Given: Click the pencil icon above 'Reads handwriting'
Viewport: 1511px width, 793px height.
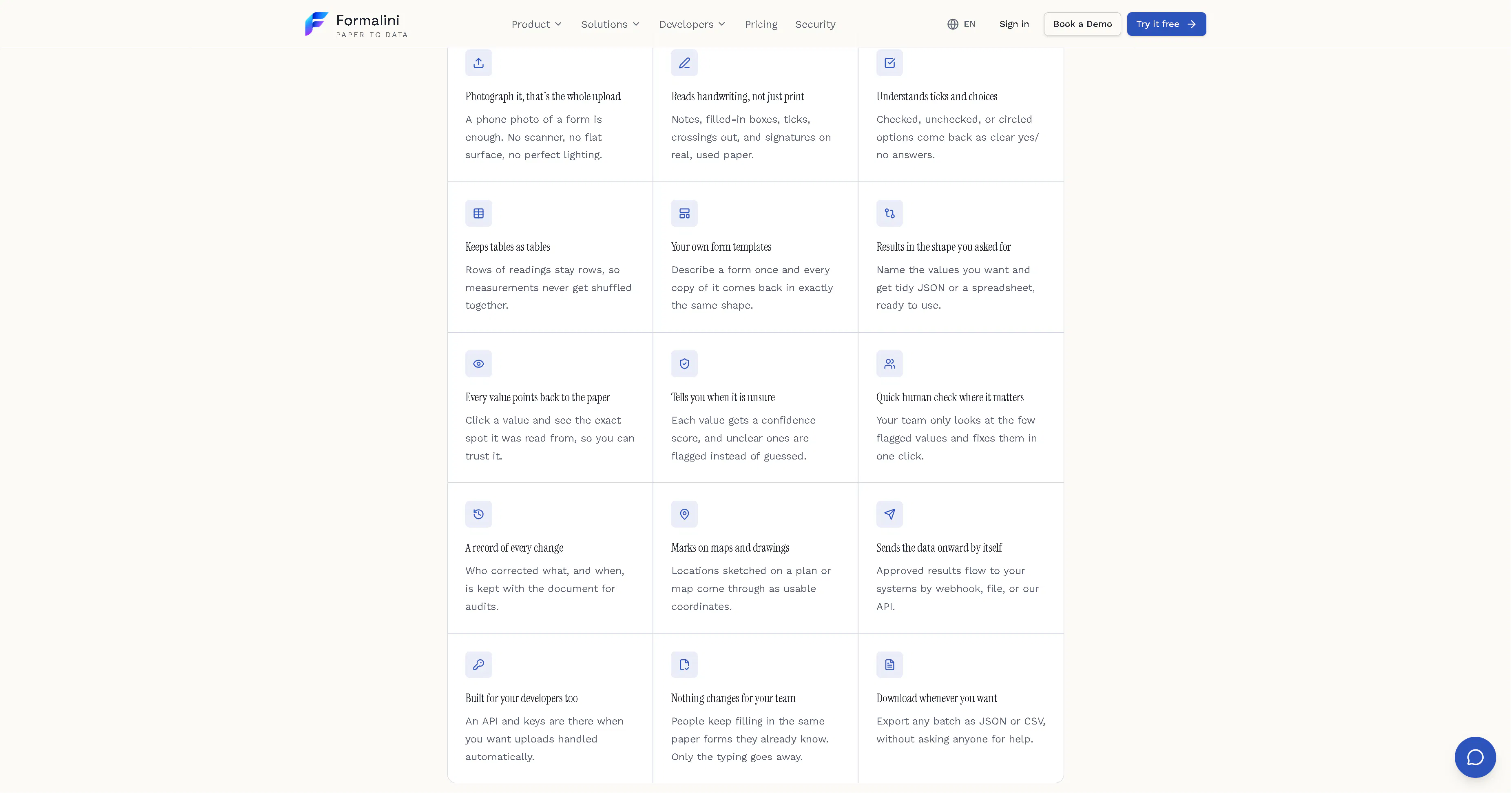Looking at the screenshot, I should [684, 63].
